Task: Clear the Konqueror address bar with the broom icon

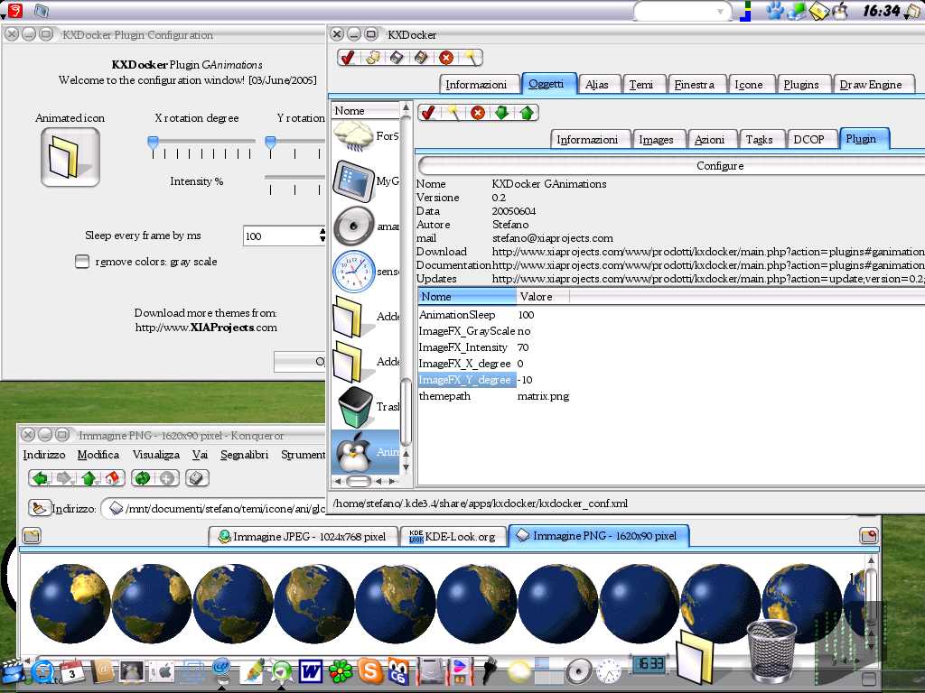Action: [x=39, y=508]
